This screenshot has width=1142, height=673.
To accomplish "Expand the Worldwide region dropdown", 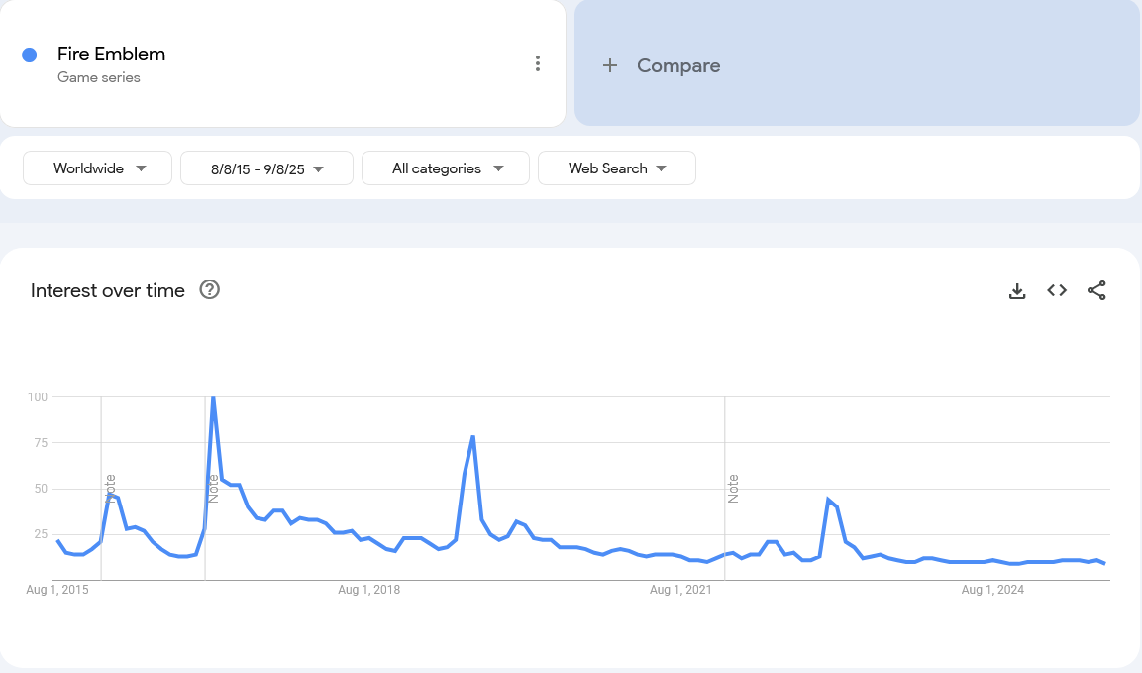I will [98, 168].
